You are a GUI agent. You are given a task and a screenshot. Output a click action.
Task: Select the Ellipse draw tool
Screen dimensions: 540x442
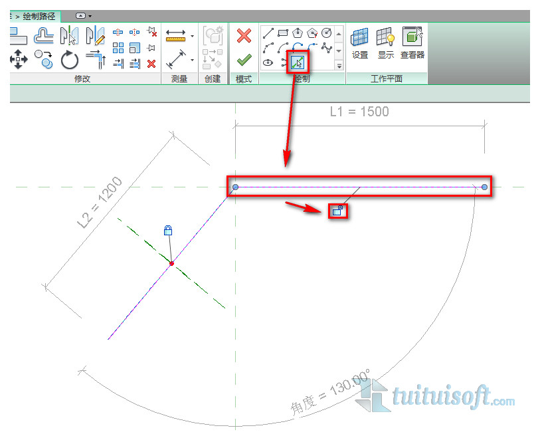(x=268, y=62)
